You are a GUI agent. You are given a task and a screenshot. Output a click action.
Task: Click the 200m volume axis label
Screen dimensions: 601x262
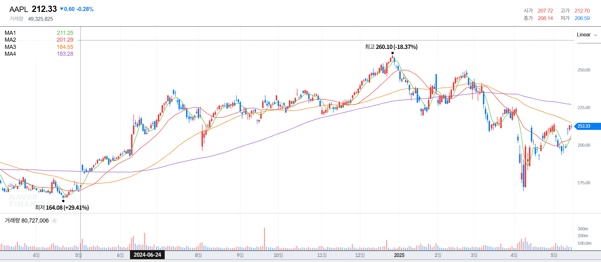click(x=583, y=236)
